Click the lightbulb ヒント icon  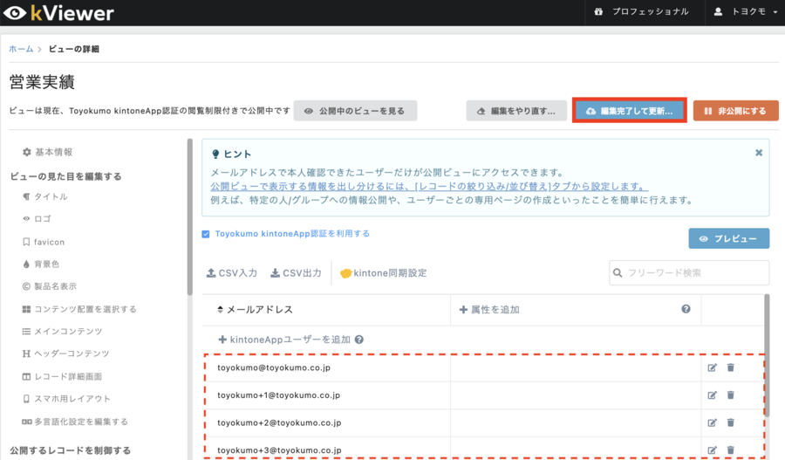pyautogui.click(x=215, y=154)
